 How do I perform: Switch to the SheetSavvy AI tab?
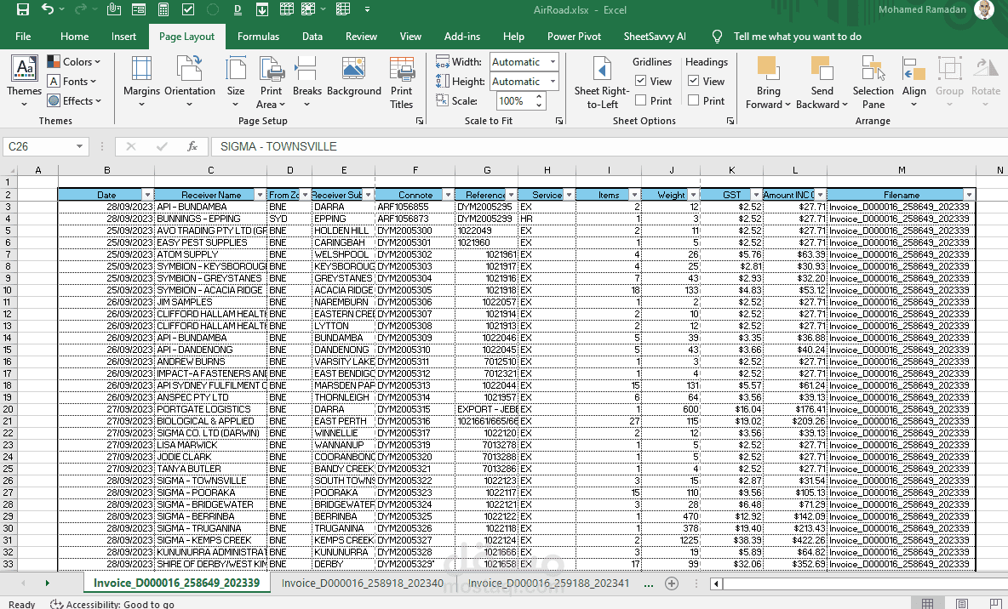pos(655,37)
